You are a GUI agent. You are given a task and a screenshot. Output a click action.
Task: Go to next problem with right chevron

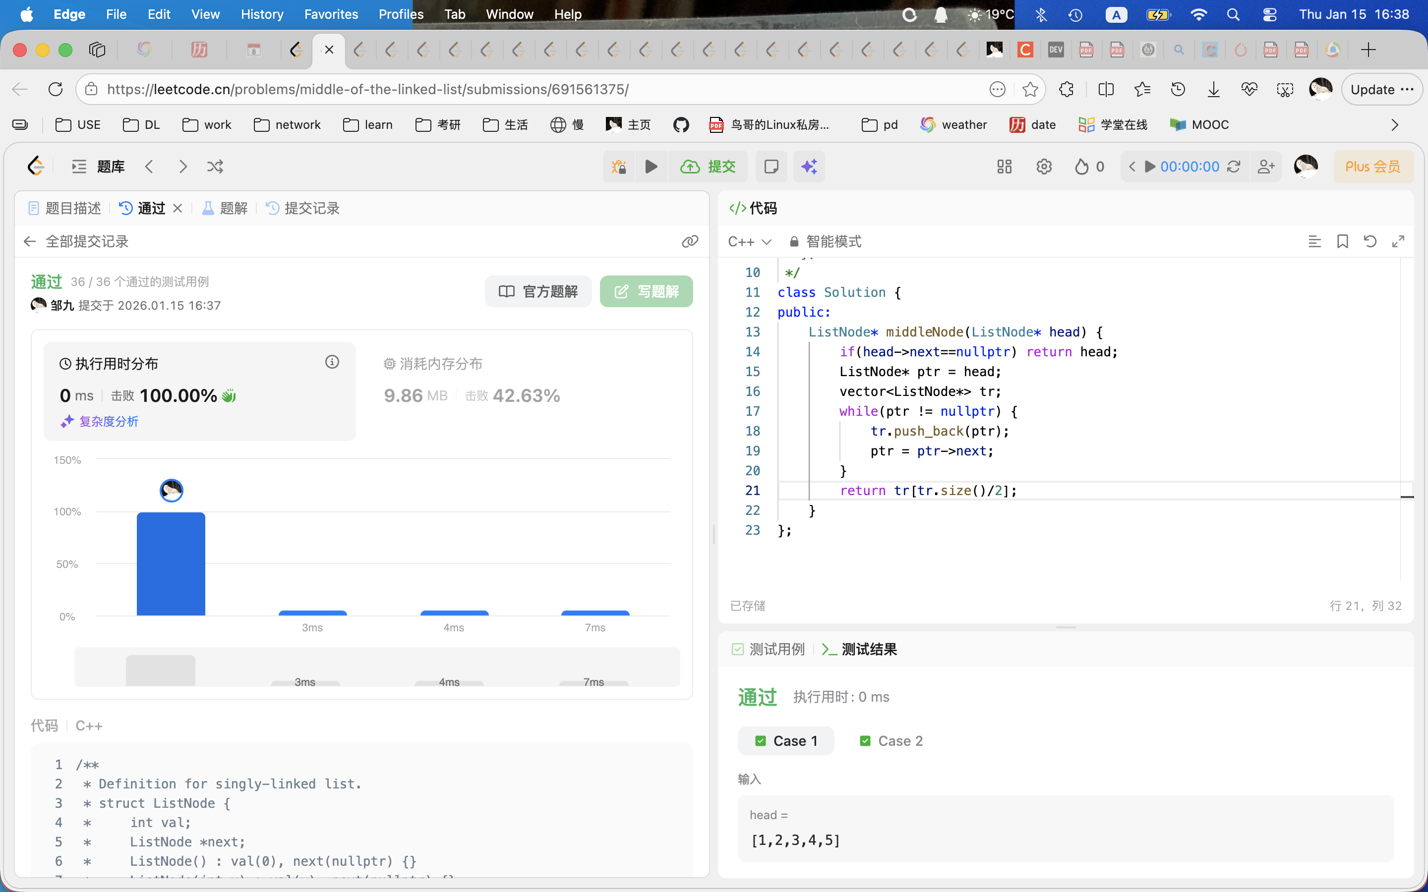(x=182, y=167)
